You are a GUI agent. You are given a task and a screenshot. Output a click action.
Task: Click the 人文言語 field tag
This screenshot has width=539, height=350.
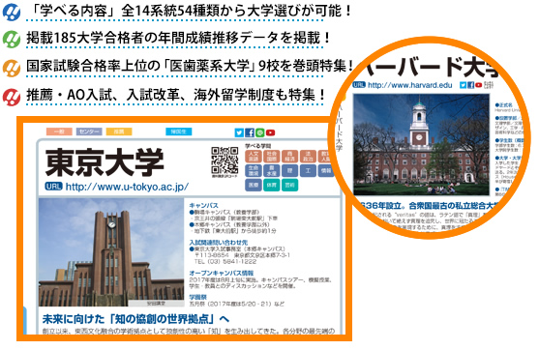pos(254,157)
